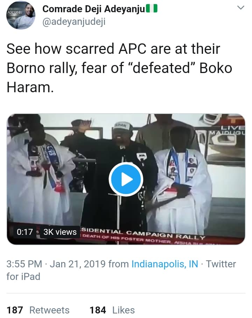
Task: Select the tweet text about Borno rally
Action: [119, 68]
